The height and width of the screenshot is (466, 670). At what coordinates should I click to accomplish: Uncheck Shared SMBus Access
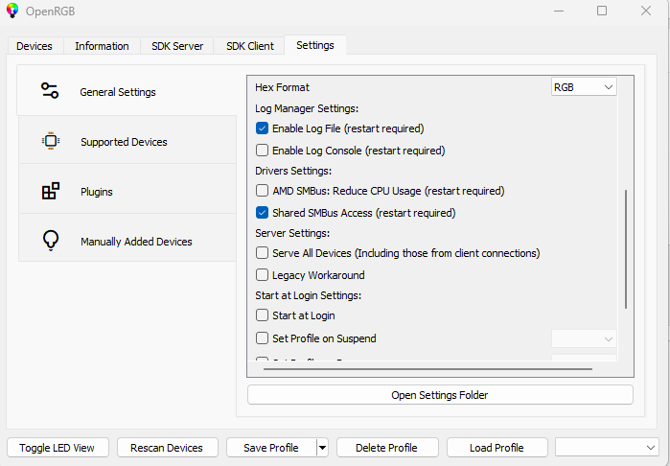coord(262,213)
